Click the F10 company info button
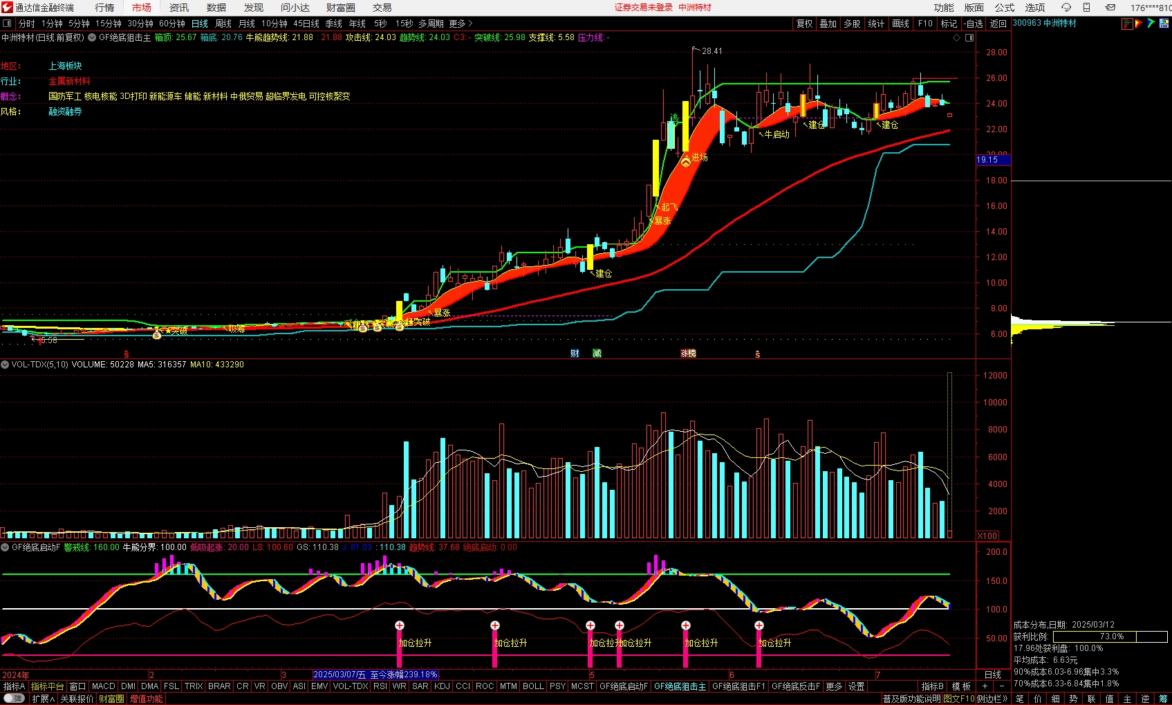Image resolution: width=1172 pixels, height=705 pixels. point(925,24)
